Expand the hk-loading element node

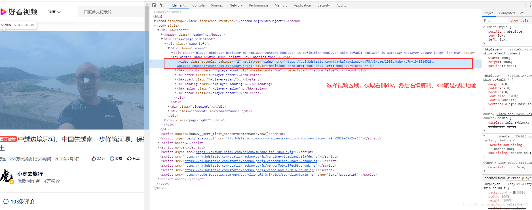pos(175,84)
